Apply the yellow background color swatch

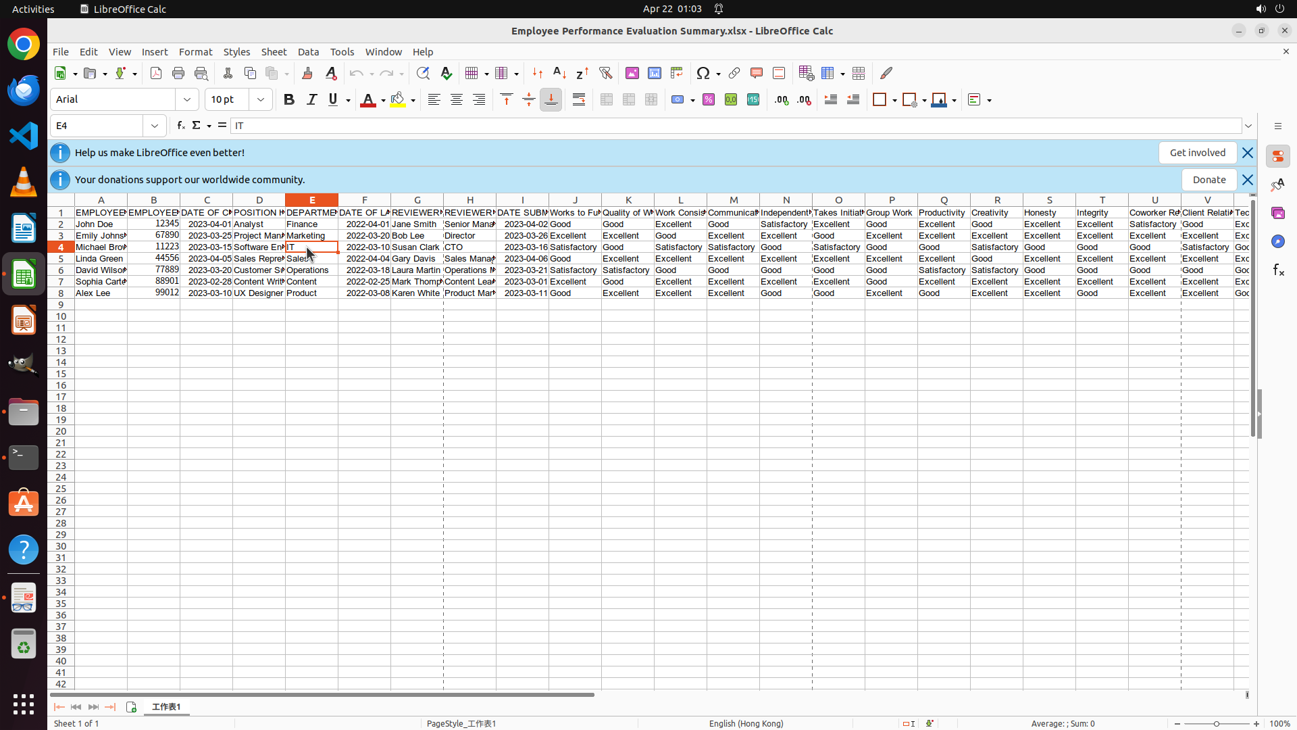coord(398,99)
